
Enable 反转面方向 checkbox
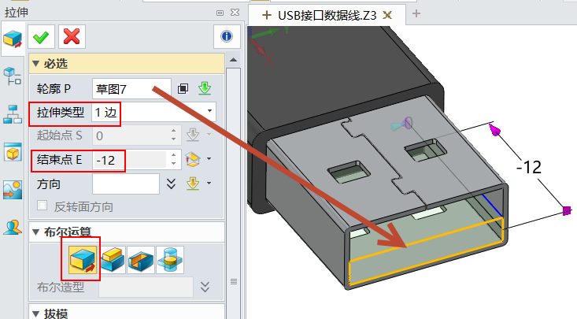[43, 207]
